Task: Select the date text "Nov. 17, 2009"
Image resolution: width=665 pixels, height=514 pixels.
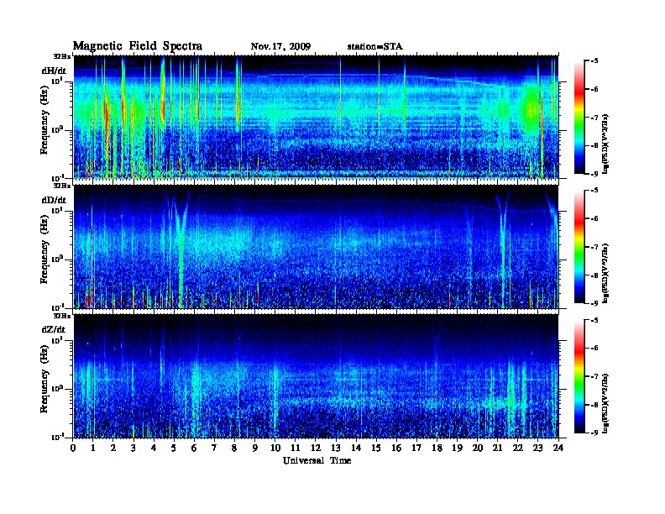Action: click(x=280, y=47)
